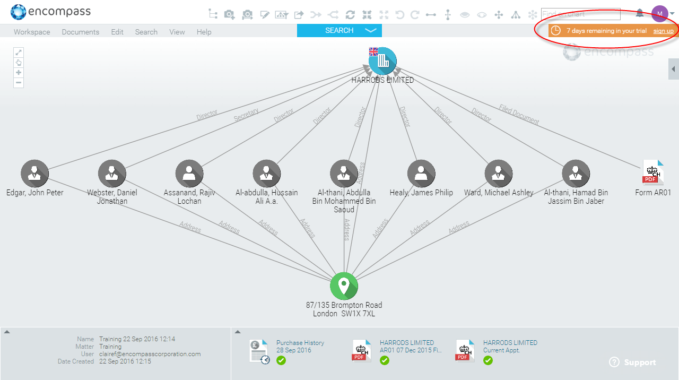Open the Documents menu
679x380 pixels.
pos(81,32)
